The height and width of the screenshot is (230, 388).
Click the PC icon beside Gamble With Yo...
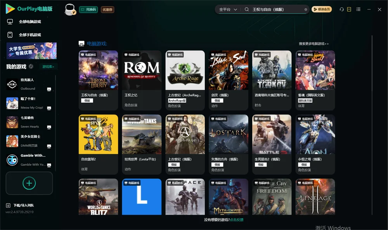click(49, 166)
